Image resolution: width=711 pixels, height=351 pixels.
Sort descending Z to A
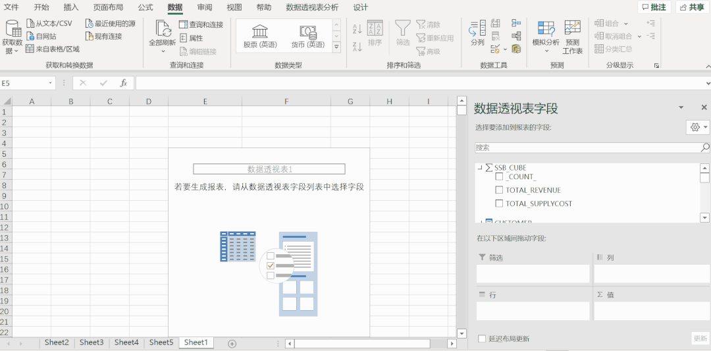pos(357,46)
